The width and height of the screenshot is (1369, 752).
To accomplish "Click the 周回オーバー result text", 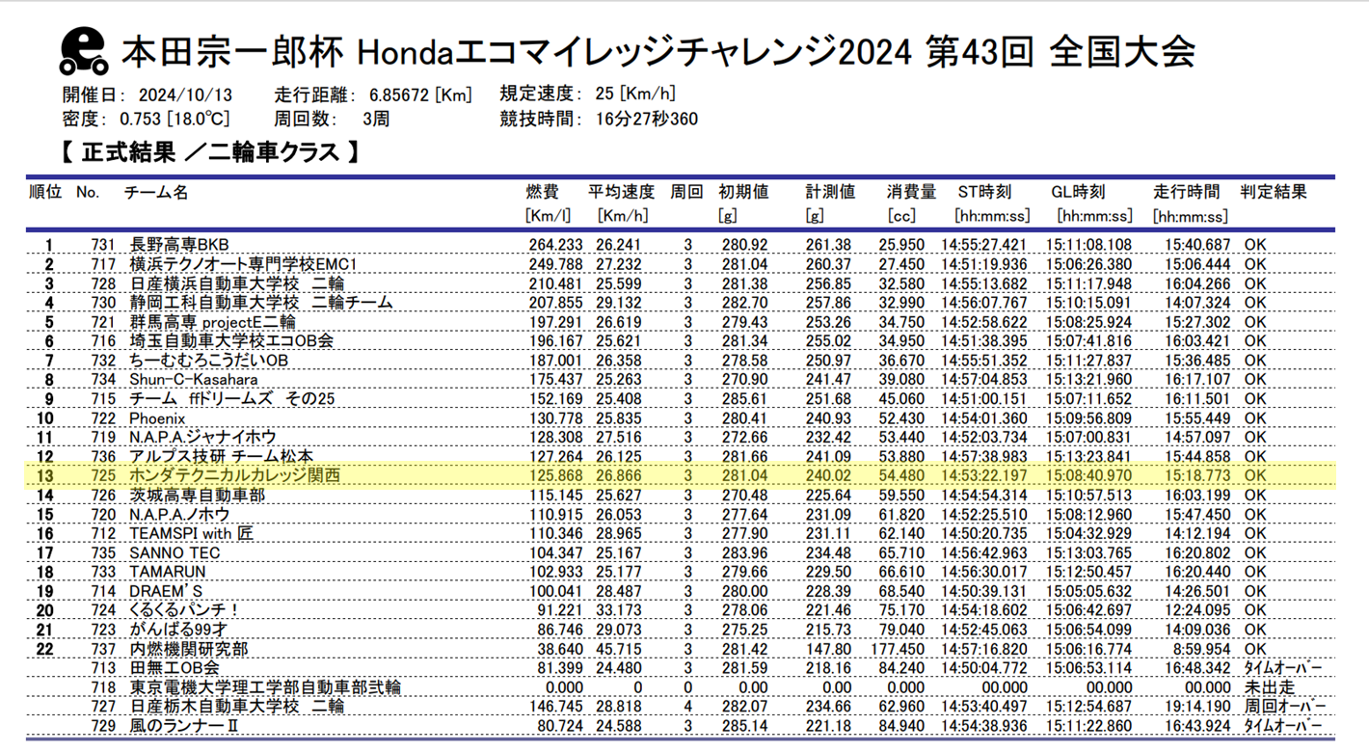I will (1284, 707).
